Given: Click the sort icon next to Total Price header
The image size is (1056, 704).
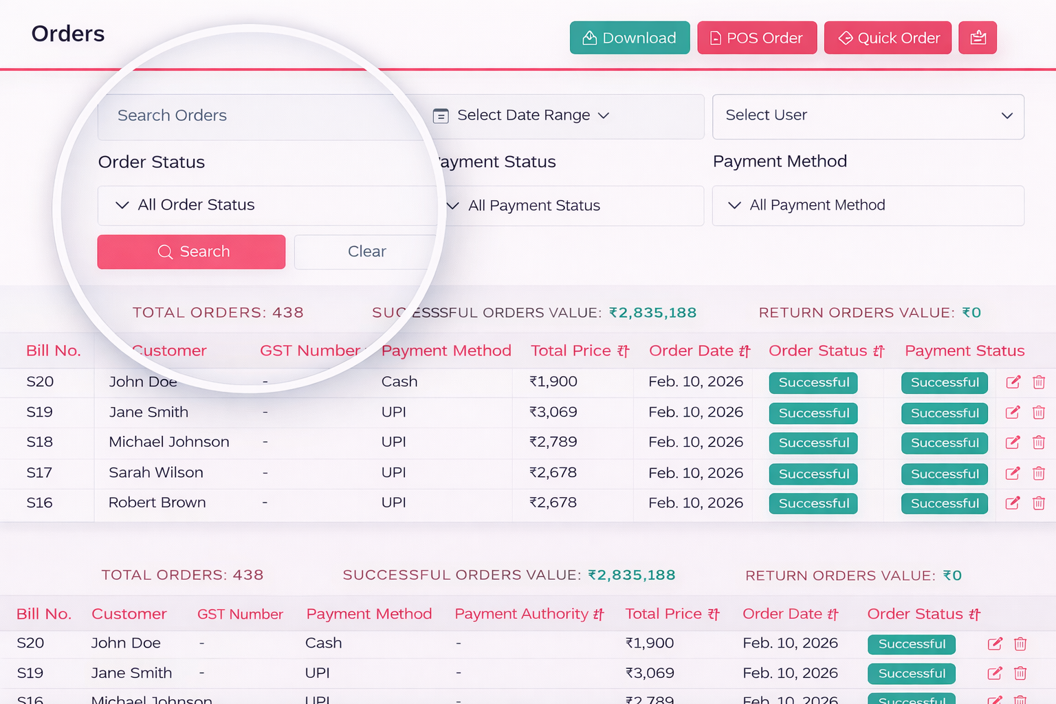Looking at the screenshot, I should pyautogui.click(x=622, y=351).
